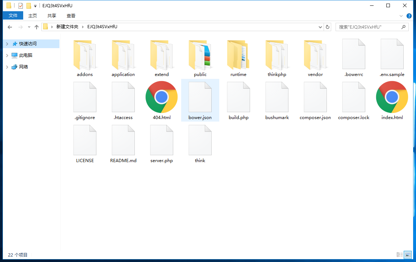Viewport: 416px width, 262px height.
Task: Open the 文件 menu tab
Action: point(13,16)
